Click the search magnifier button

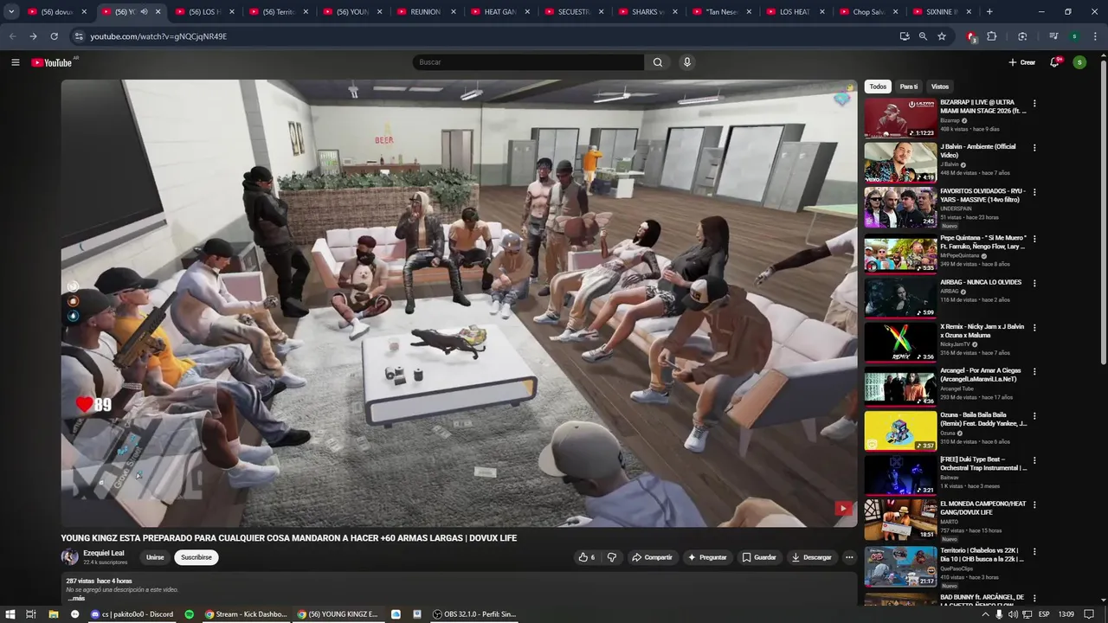[658, 62]
